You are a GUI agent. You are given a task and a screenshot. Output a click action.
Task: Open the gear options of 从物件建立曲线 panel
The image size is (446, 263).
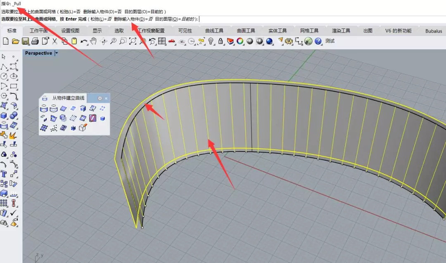click(x=100, y=98)
